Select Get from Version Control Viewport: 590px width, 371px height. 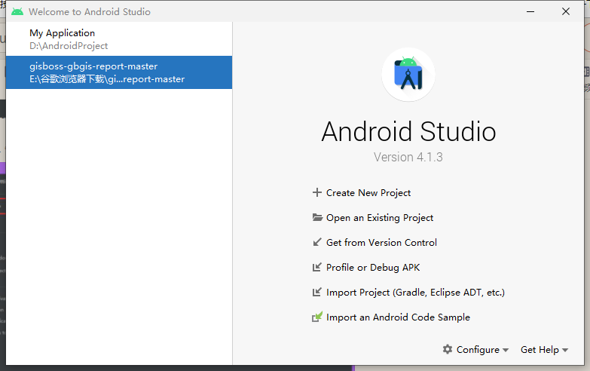[381, 242]
